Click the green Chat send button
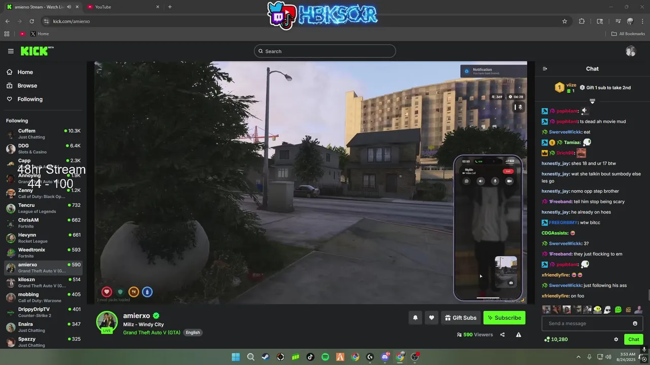 [x=634, y=340]
